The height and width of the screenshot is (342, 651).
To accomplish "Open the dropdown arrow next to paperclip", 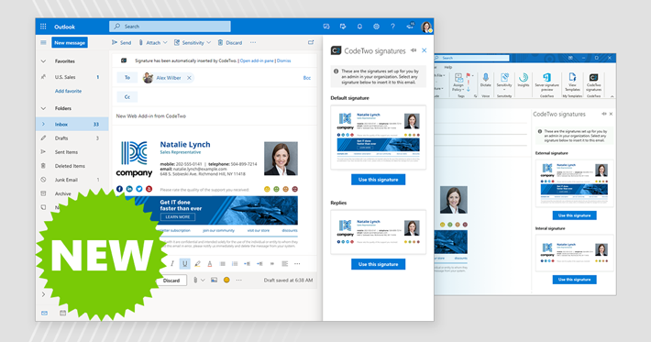I will pyautogui.click(x=203, y=281).
